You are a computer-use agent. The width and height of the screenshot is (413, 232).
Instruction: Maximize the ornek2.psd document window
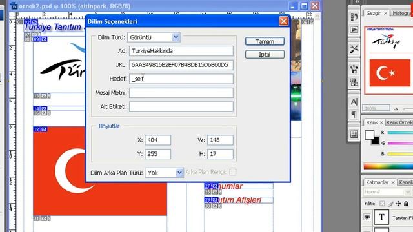pos(304,6)
